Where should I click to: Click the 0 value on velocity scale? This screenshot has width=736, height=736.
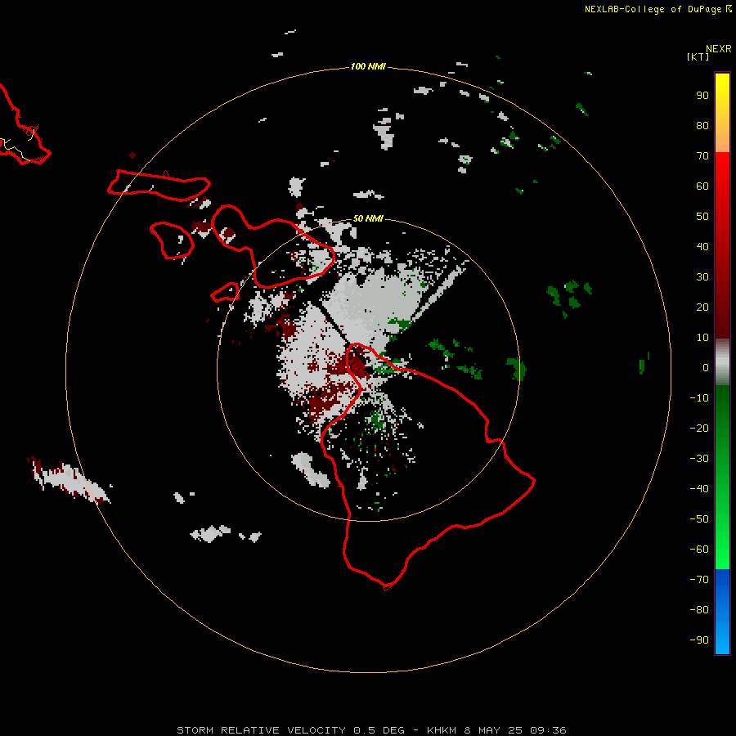pyautogui.click(x=706, y=367)
